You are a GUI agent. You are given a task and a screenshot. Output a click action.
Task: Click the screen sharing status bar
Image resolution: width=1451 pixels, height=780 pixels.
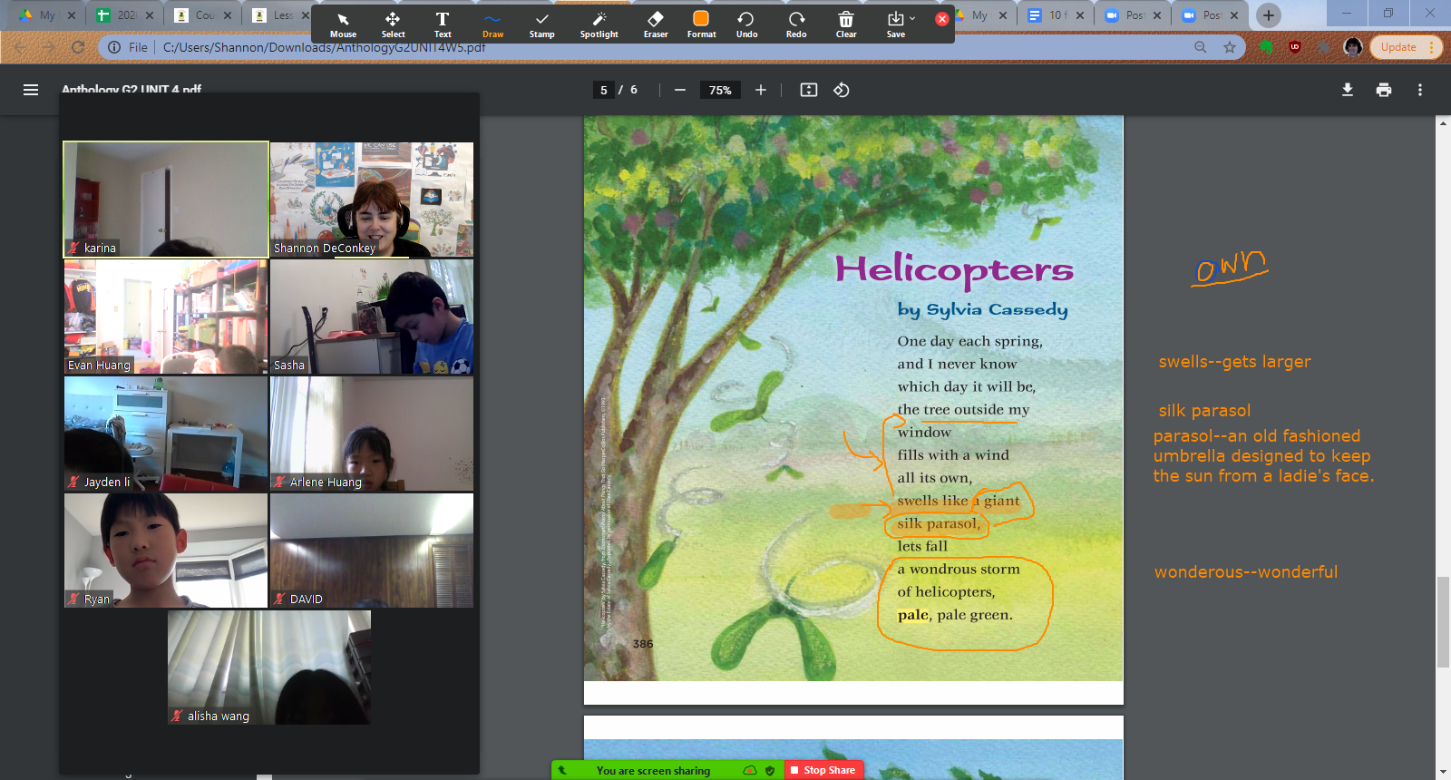click(667, 770)
